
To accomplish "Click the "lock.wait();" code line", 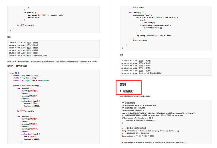I will click(149, 23).
